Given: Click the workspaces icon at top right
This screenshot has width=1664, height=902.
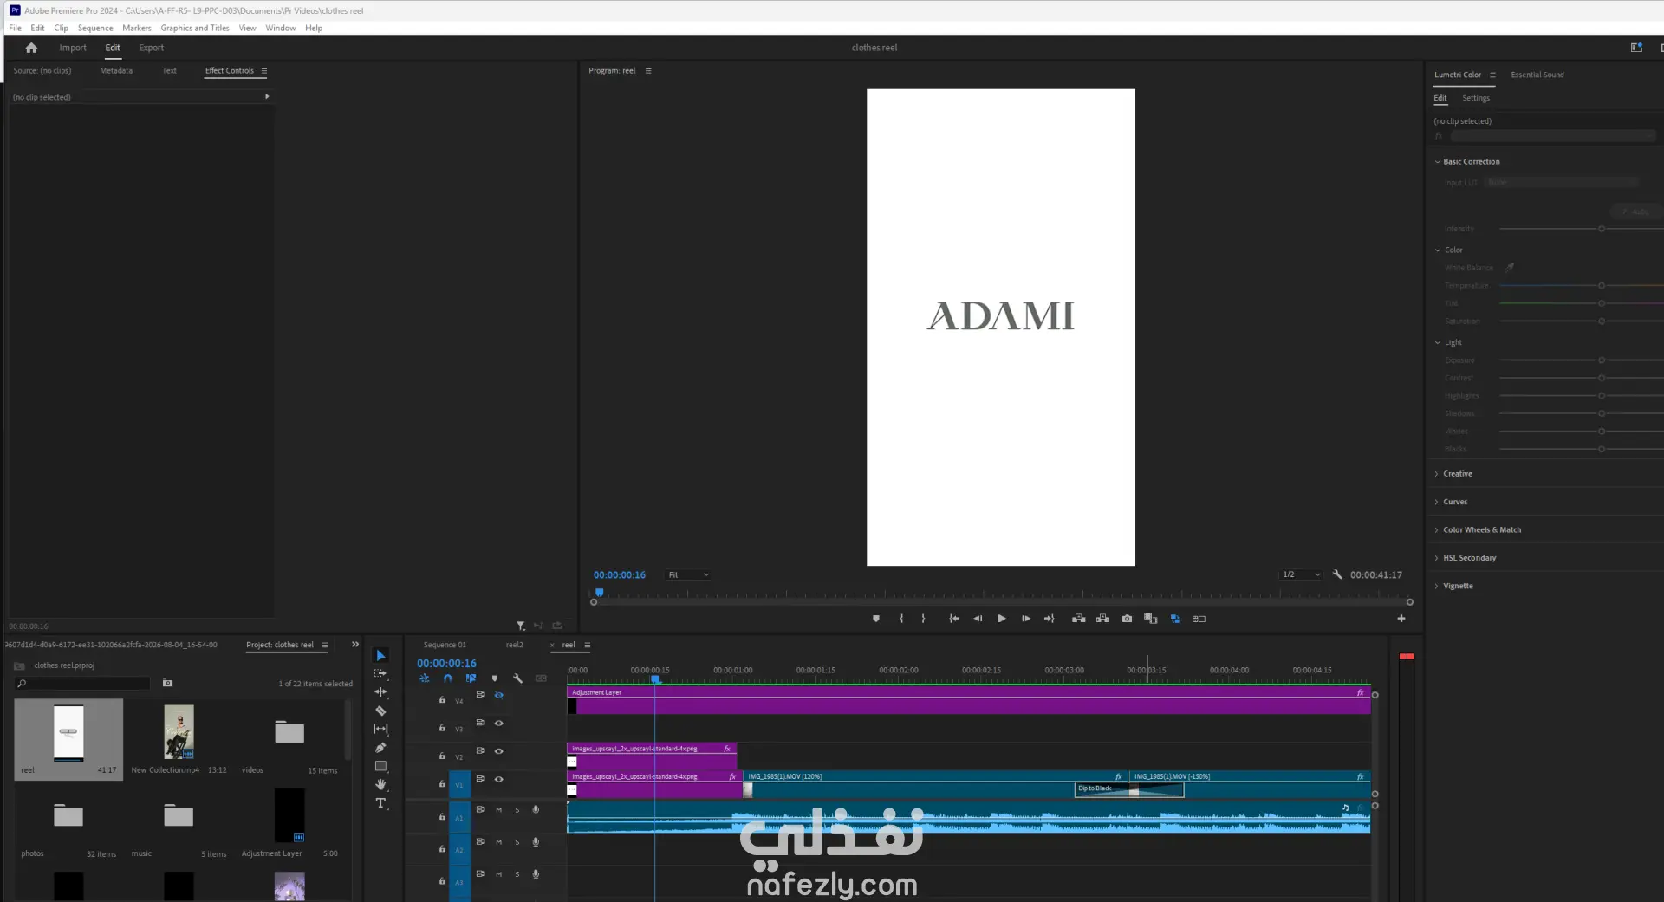Looking at the screenshot, I should [x=1636, y=48].
